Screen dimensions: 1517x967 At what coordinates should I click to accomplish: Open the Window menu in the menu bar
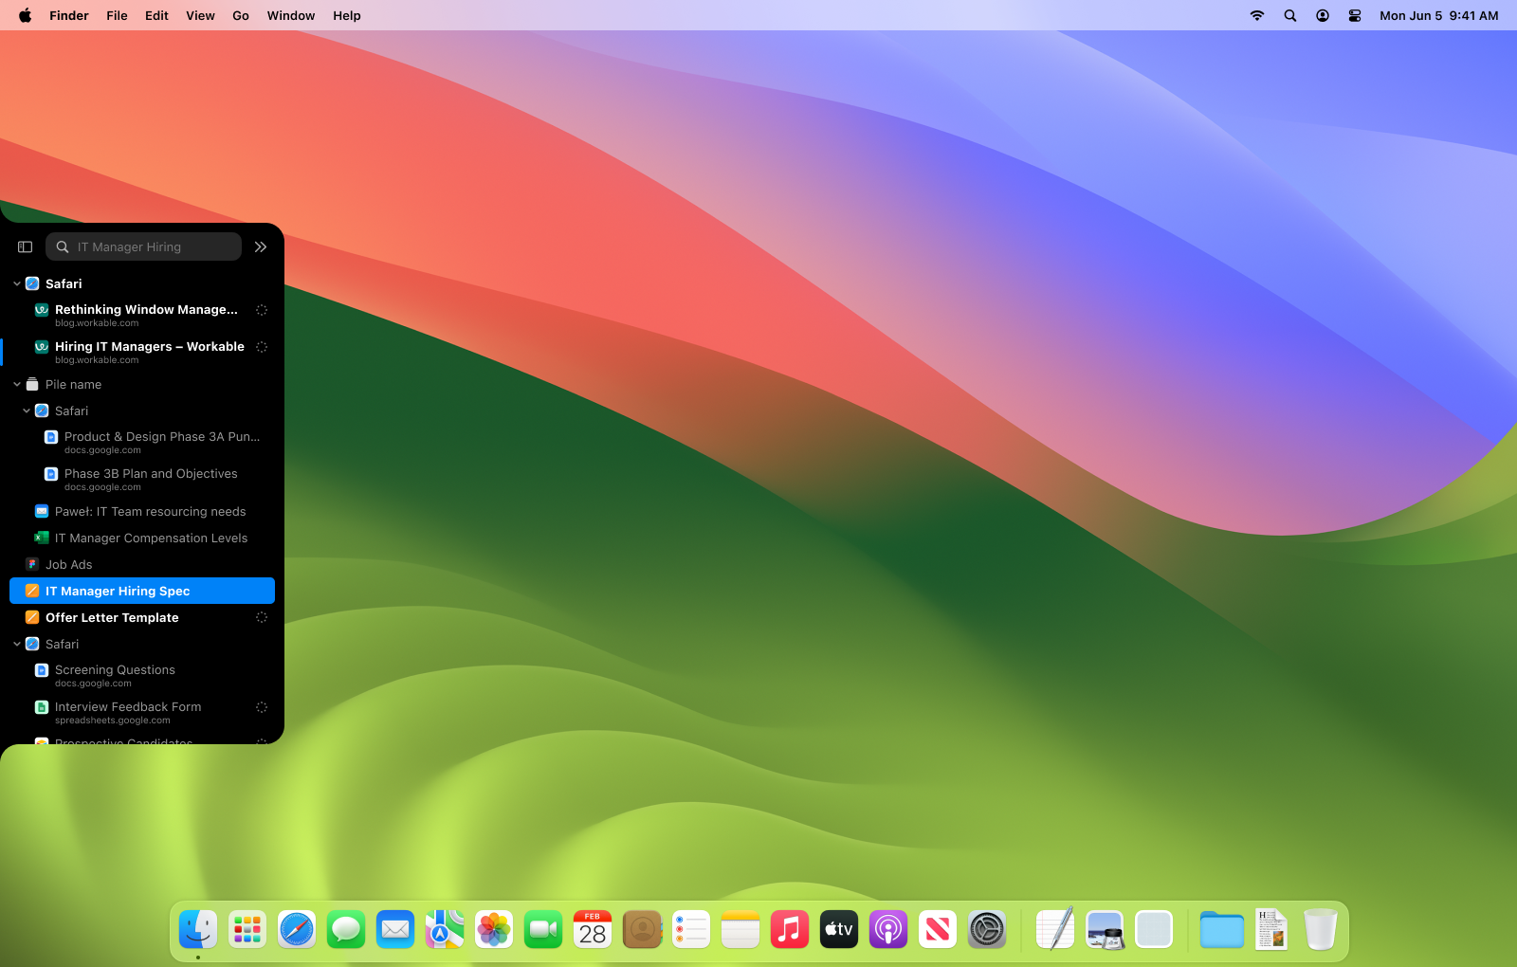click(x=290, y=15)
